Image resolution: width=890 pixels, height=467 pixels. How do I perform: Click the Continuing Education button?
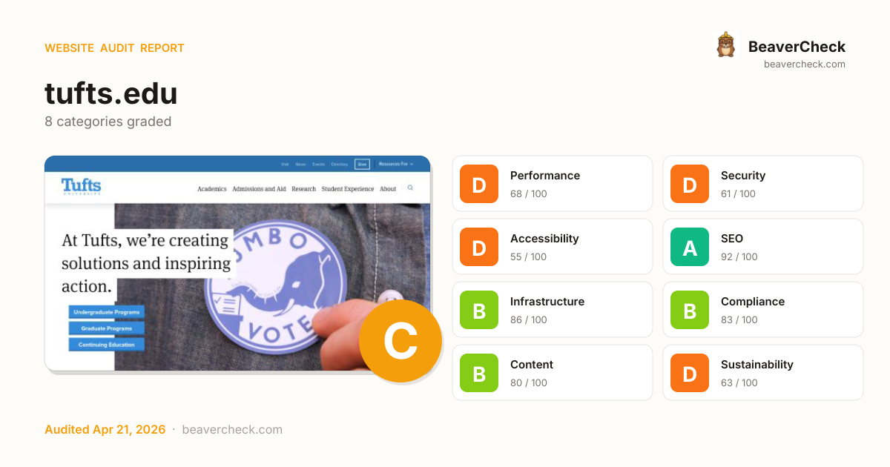pyautogui.click(x=107, y=345)
